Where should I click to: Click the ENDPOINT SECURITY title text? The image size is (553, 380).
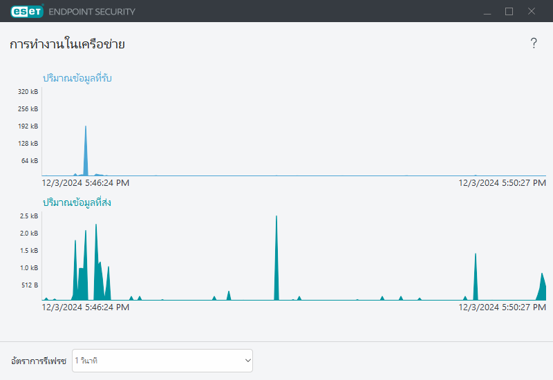click(x=92, y=12)
